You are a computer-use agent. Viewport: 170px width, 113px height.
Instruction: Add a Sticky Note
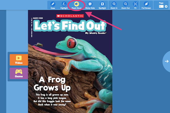(90, 5)
